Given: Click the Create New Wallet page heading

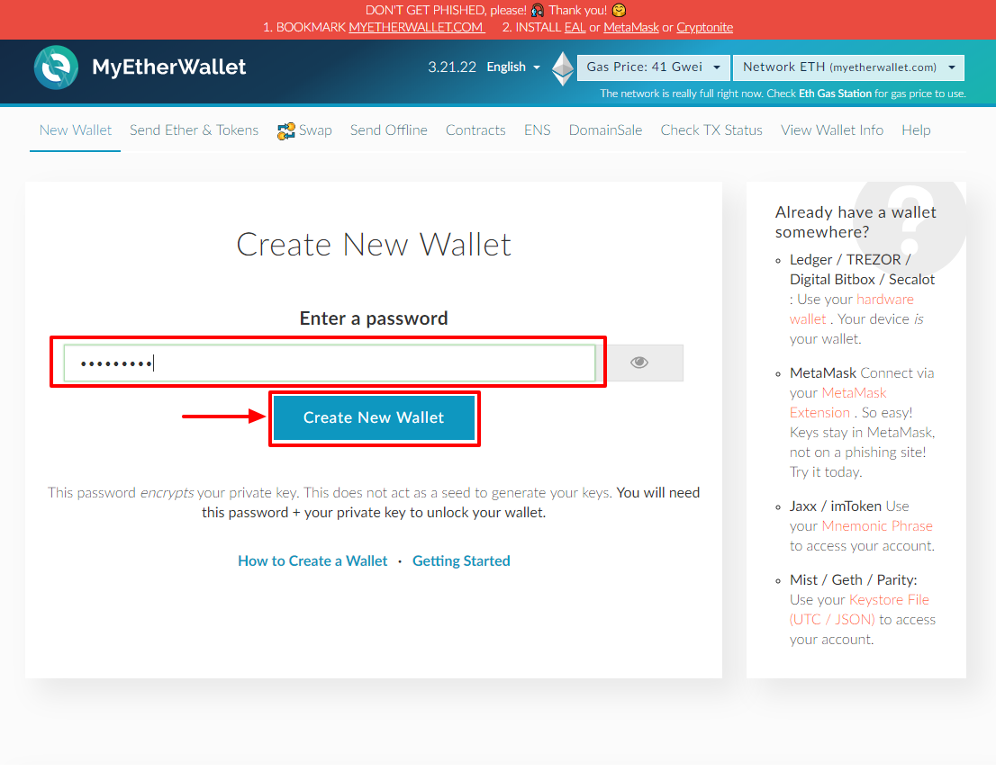Looking at the screenshot, I should click(x=374, y=245).
